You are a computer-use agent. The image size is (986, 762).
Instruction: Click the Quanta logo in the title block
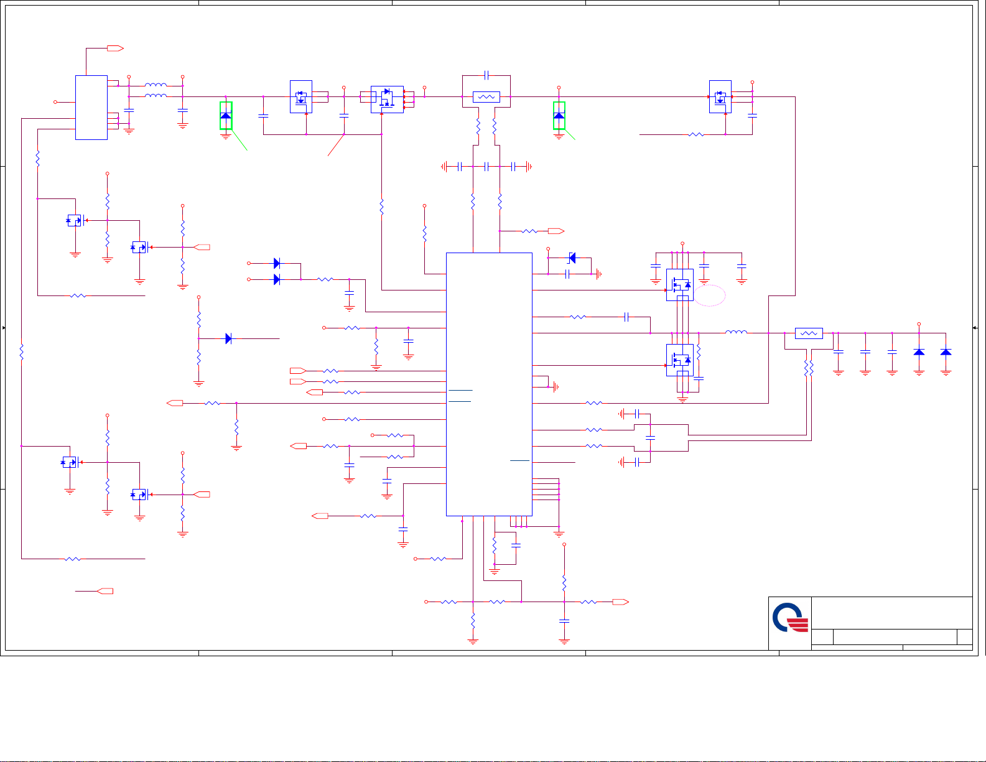[x=790, y=618]
